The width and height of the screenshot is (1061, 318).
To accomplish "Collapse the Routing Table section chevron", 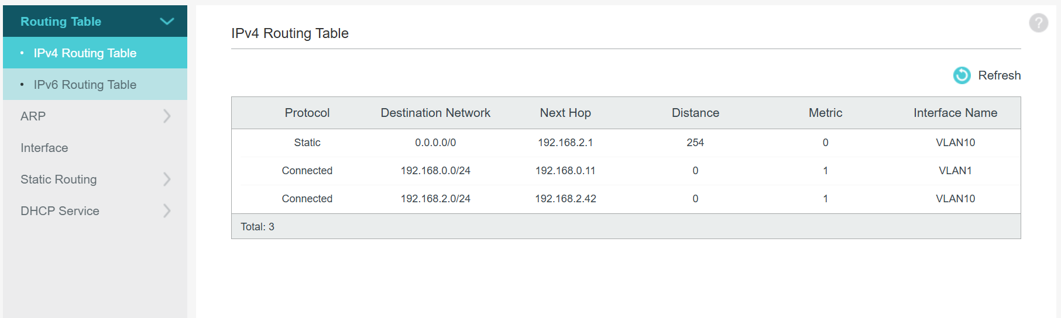I will pos(167,22).
